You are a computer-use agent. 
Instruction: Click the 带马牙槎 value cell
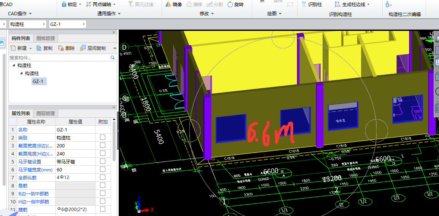pyautogui.click(x=75, y=162)
